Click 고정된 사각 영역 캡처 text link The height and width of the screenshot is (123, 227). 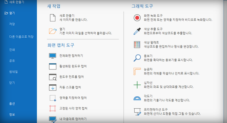click(73, 108)
